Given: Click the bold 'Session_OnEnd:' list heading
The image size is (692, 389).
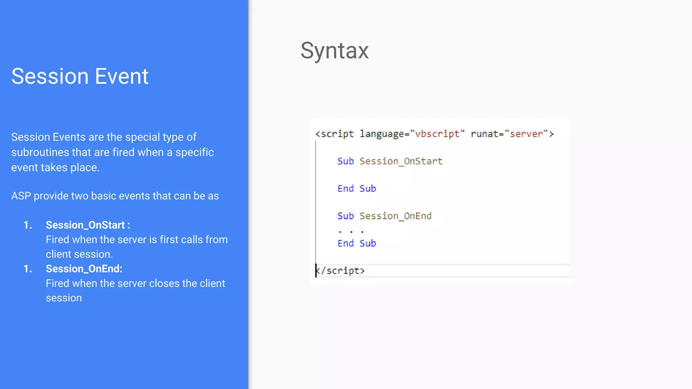Looking at the screenshot, I should point(84,269).
